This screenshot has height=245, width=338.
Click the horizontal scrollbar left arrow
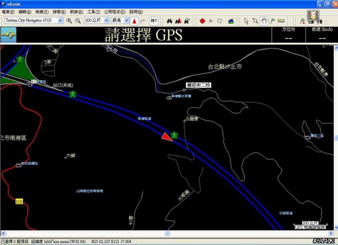[3, 233]
